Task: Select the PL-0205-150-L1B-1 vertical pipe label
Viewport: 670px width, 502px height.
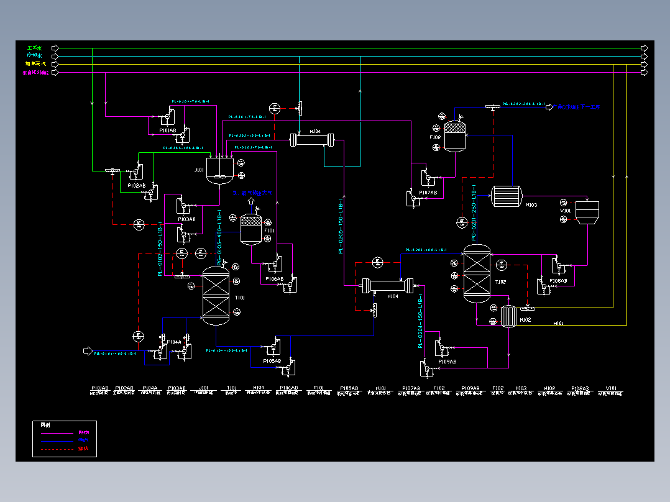Action: click(x=341, y=226)
